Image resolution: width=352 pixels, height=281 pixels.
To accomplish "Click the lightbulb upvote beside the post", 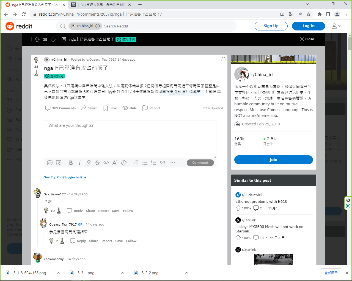I will coord(36,60).
